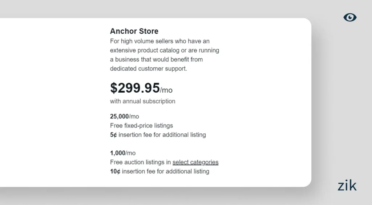Viewport: 372px width, 205px height.
Task: Click the bold 10¢ amount
Action: 115,171
